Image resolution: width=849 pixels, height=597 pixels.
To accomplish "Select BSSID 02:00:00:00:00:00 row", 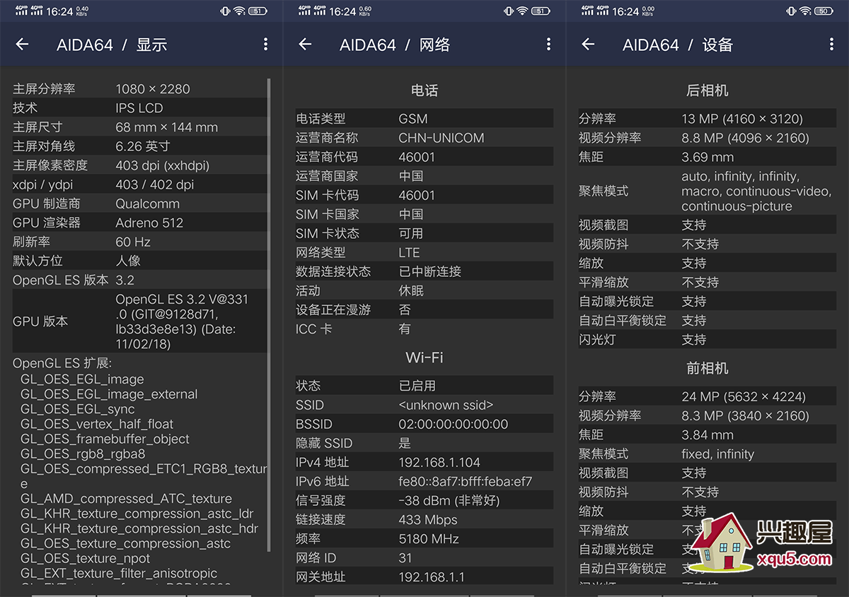I will [x=424, y=424].
